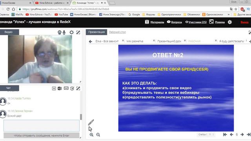Open video settings gear in Video panel

[x=71, y=33]
